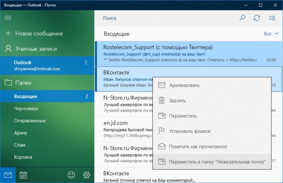283x183 pixels.
Task: Open the hamburger navigation menu
Action: click(8, 18)
